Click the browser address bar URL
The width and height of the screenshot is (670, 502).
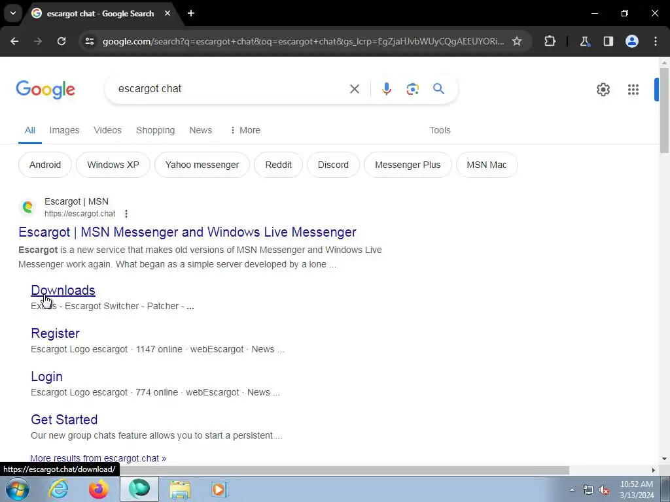tap(303, 41)
